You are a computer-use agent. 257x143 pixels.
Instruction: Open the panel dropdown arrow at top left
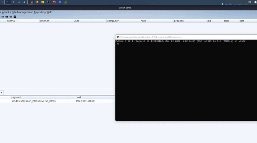point(2,2)
